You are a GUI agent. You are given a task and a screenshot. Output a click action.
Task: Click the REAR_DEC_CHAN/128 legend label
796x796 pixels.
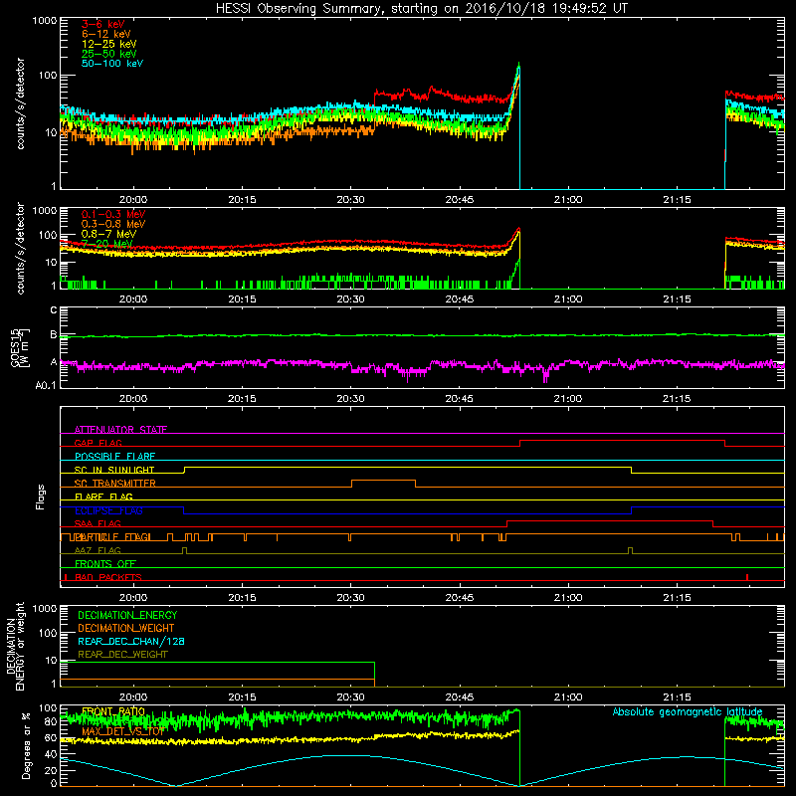131,641
